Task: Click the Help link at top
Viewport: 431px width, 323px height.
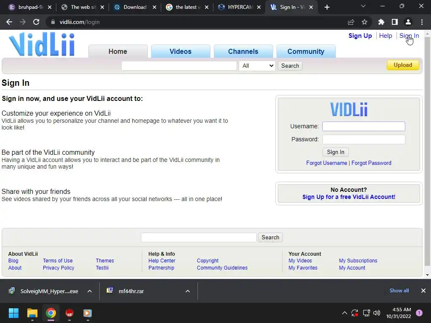Action: (386, 36)
